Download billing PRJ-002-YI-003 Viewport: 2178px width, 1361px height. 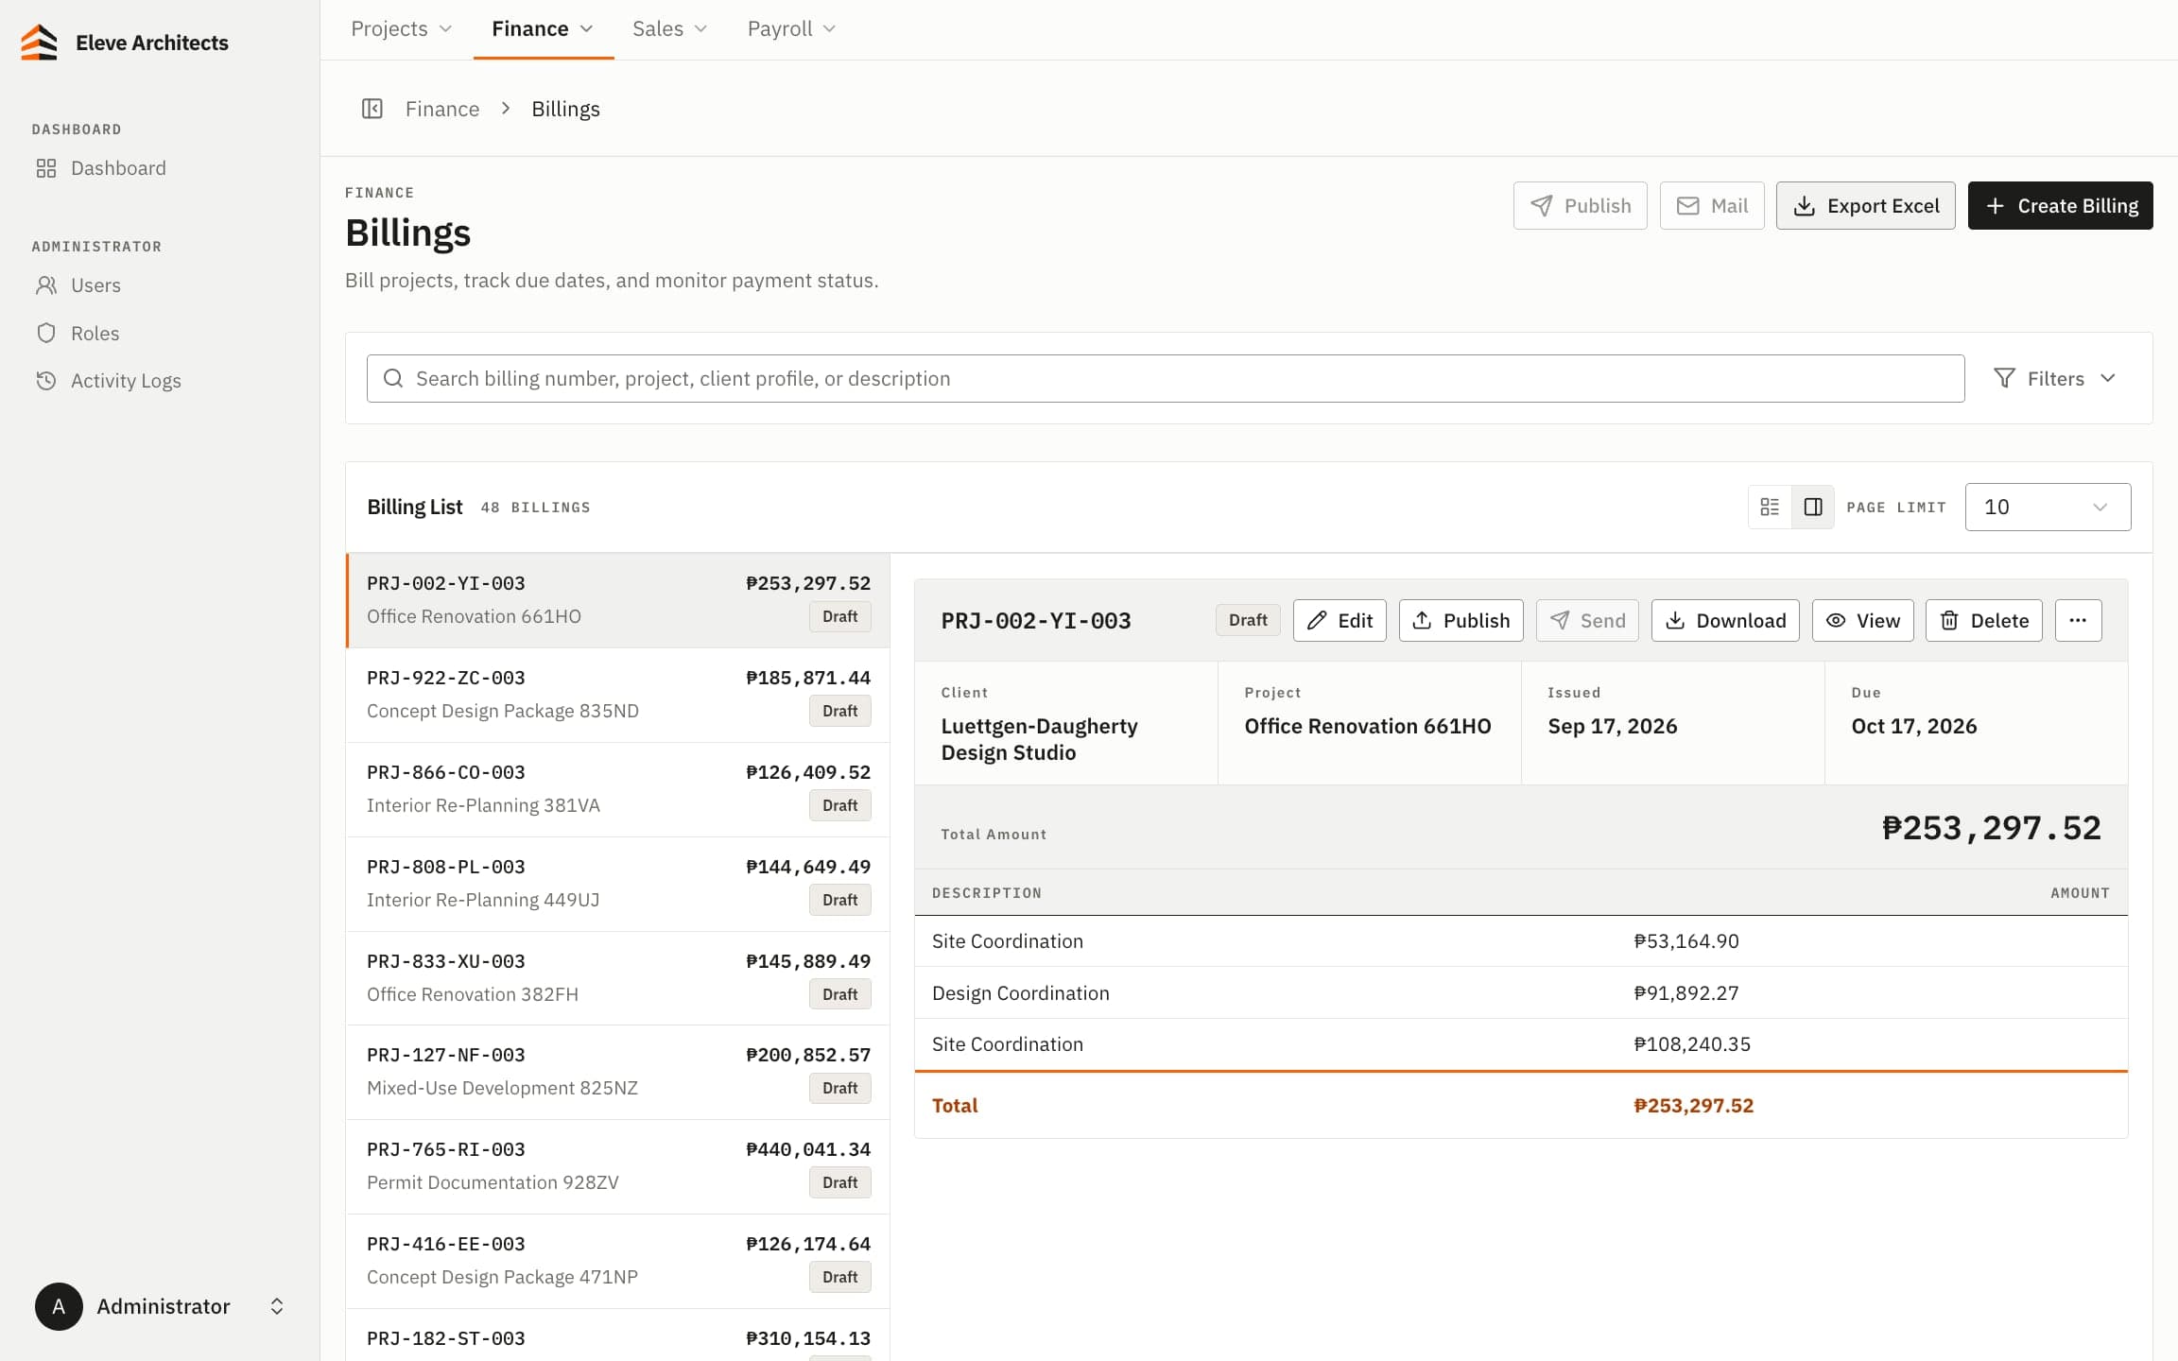tap(1725, 621)
